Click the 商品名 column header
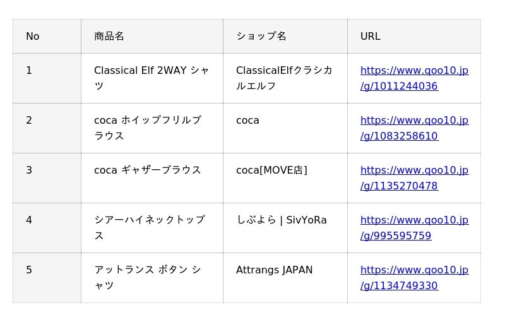The height and width of the screenshot is (322, 505). pos(109,37)
